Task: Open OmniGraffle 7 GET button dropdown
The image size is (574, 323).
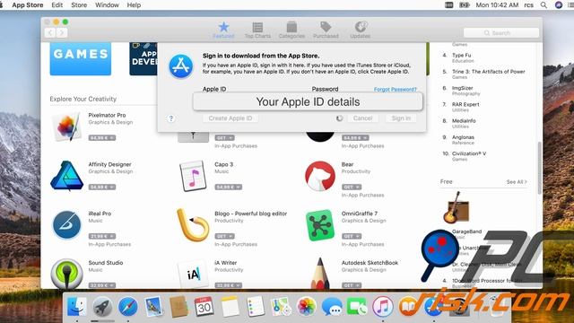Action: pos(352,236)
